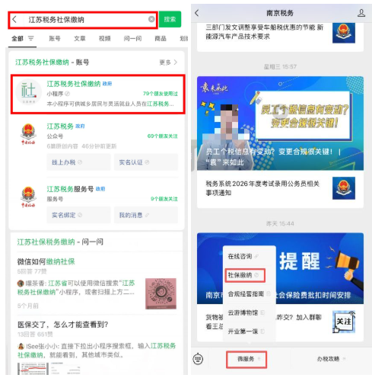Viewport: 372px width, 378px height.
Task: Open the filter icon beside 全部 tab
Action: point(31,38)
